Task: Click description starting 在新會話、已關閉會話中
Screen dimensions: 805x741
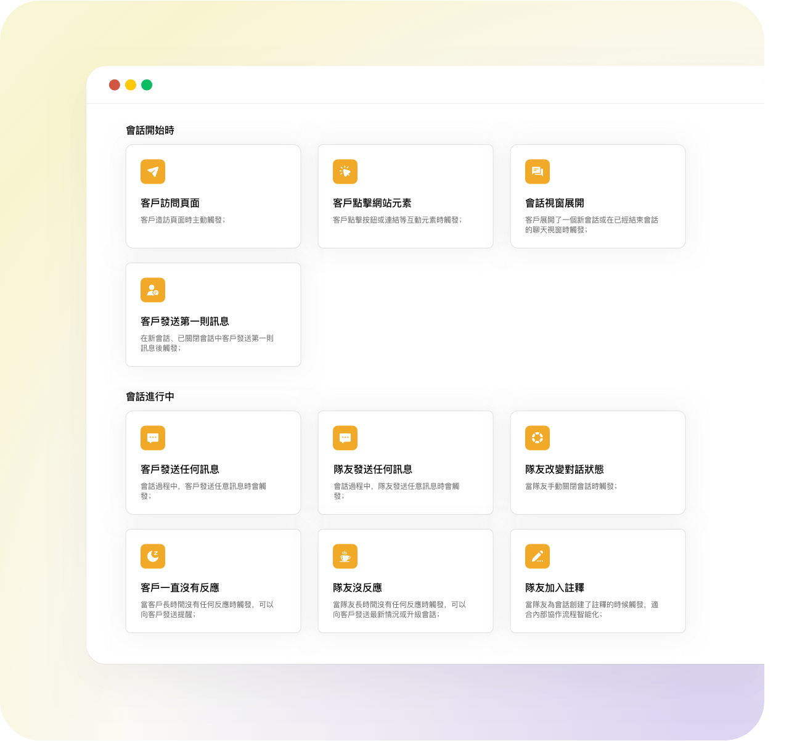Action: pyautogui.click(x=207, y=343)
